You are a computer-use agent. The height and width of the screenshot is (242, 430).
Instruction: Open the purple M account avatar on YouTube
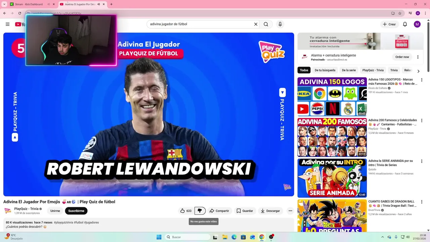(417, 24)
